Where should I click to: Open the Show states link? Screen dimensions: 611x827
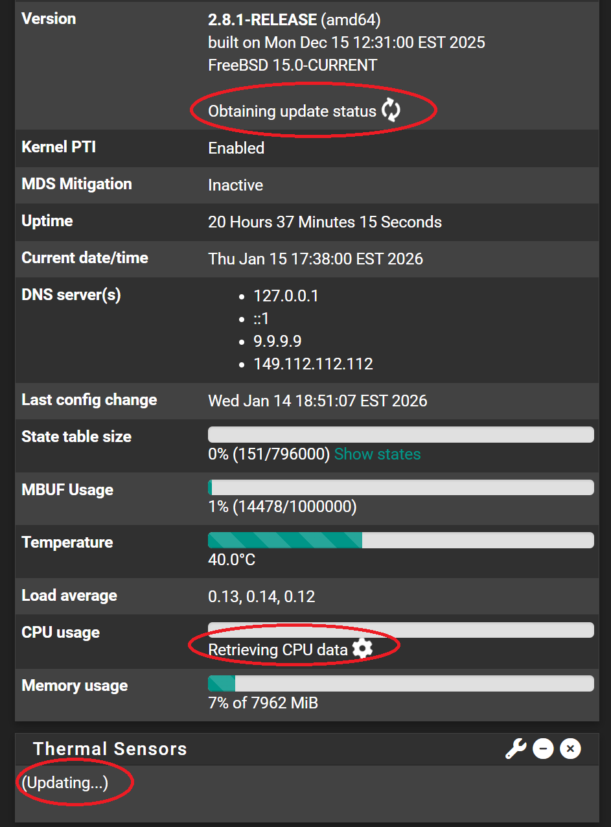pyautogui.click(x=377, y=454)
